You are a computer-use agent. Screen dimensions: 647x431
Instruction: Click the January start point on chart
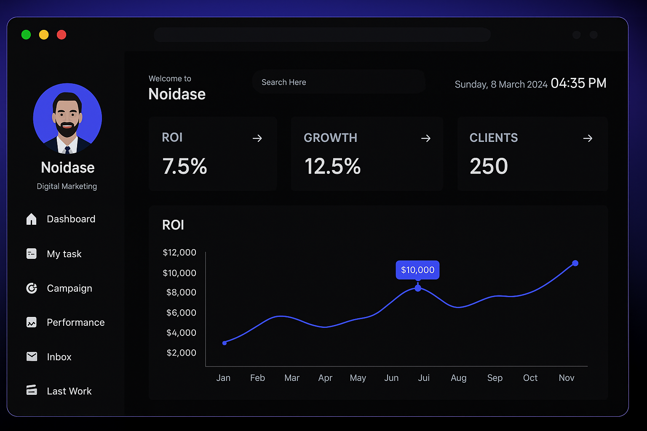[225, 343]
